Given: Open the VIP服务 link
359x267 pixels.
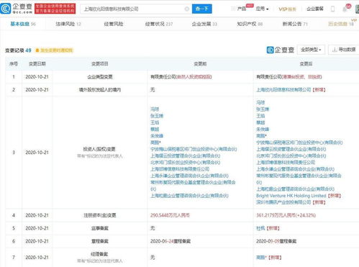Looking at the screenshot, I should click(x=287, y=9).
